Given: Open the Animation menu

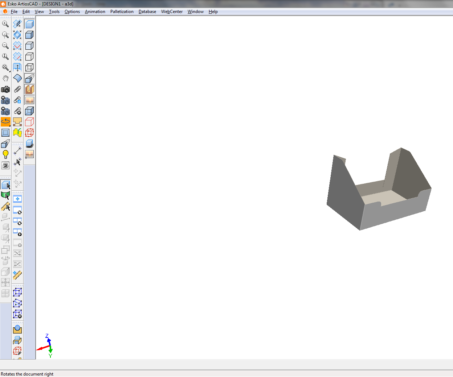Looking at the screenshot, I should [95, 12].
